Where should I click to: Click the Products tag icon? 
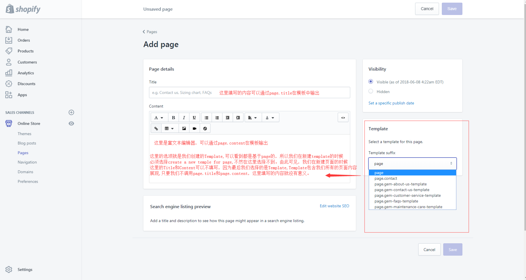click(9, 51)
